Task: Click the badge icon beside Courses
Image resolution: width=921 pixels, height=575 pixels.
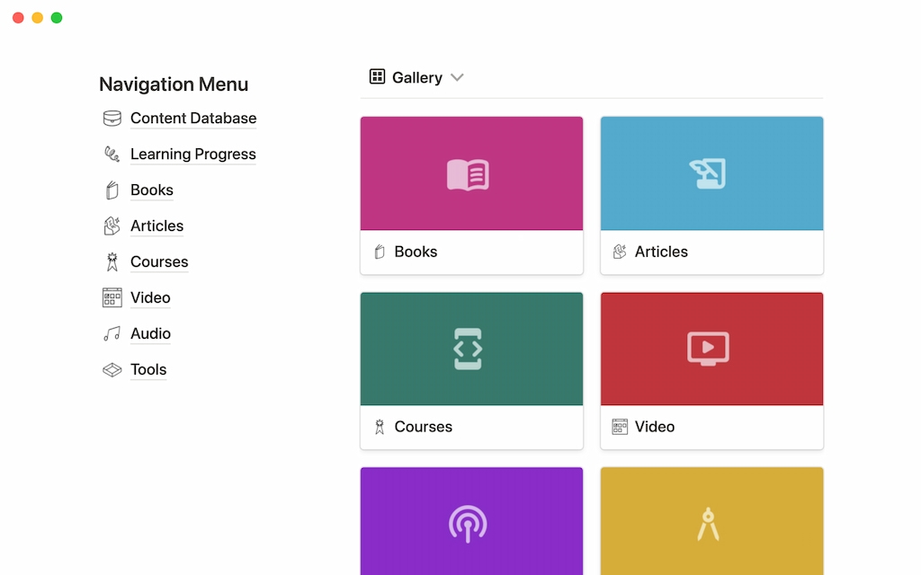Action: coord(112,261)
